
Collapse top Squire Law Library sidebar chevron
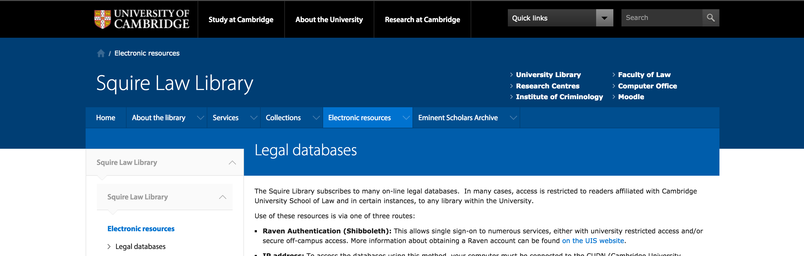pyautogui.click(x=232, y=163)
